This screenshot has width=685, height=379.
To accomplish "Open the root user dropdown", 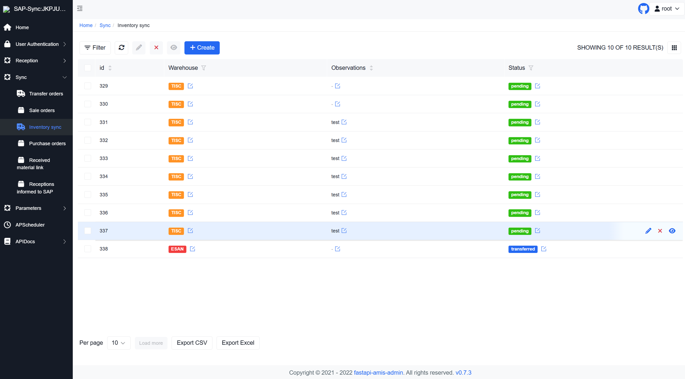I will point(667,9).
